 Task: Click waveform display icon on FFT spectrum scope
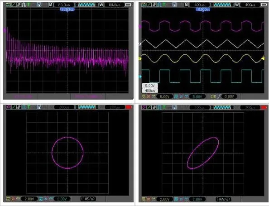coord(8,5)
